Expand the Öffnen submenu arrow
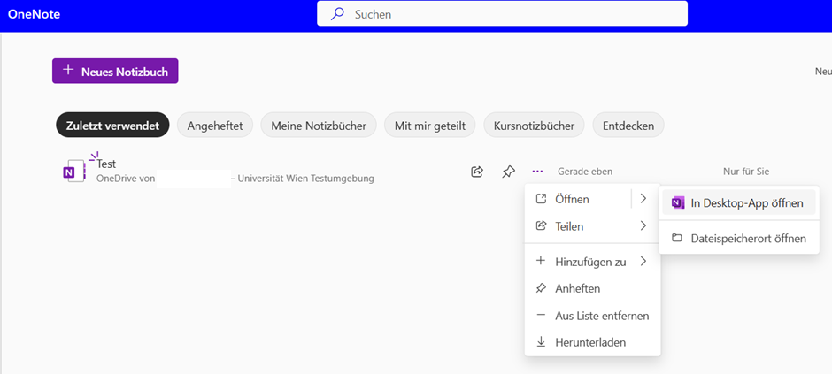The width and height of the screenshot is (832, 374). point(643,199)
